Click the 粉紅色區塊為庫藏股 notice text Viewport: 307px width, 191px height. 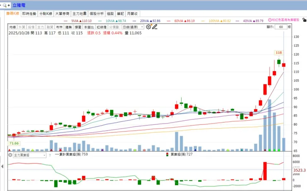tap(285, 20)
